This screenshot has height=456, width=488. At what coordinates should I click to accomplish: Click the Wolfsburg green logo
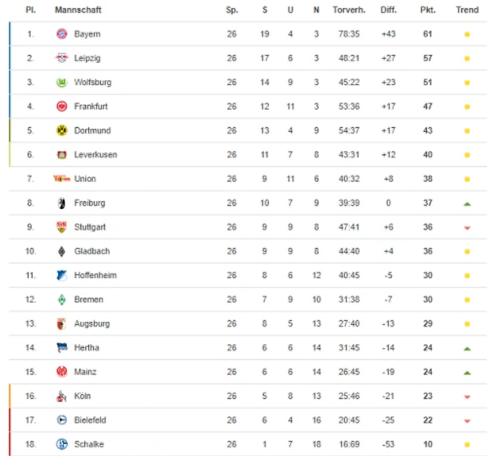click(62, 82)
